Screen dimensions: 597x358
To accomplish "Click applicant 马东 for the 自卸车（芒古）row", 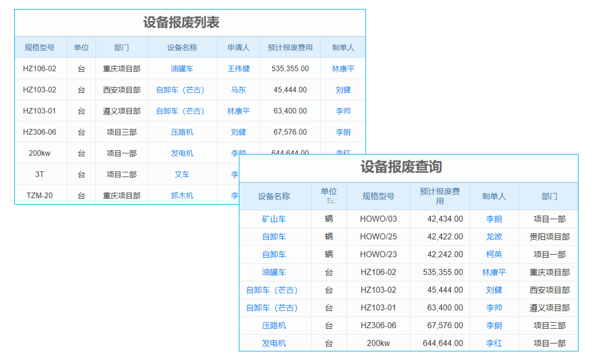I will pos(238,89).
